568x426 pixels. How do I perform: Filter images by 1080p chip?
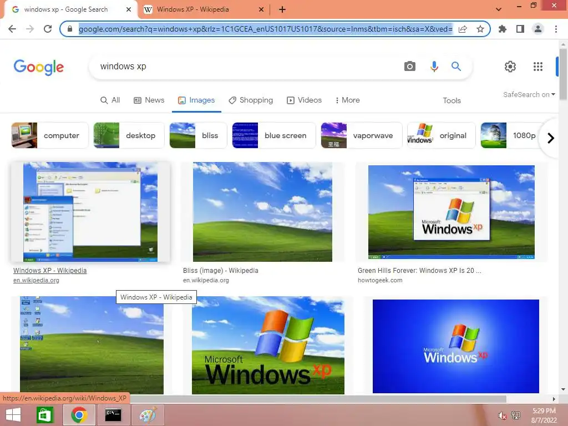pyautogui.click(x=511, y=135)
